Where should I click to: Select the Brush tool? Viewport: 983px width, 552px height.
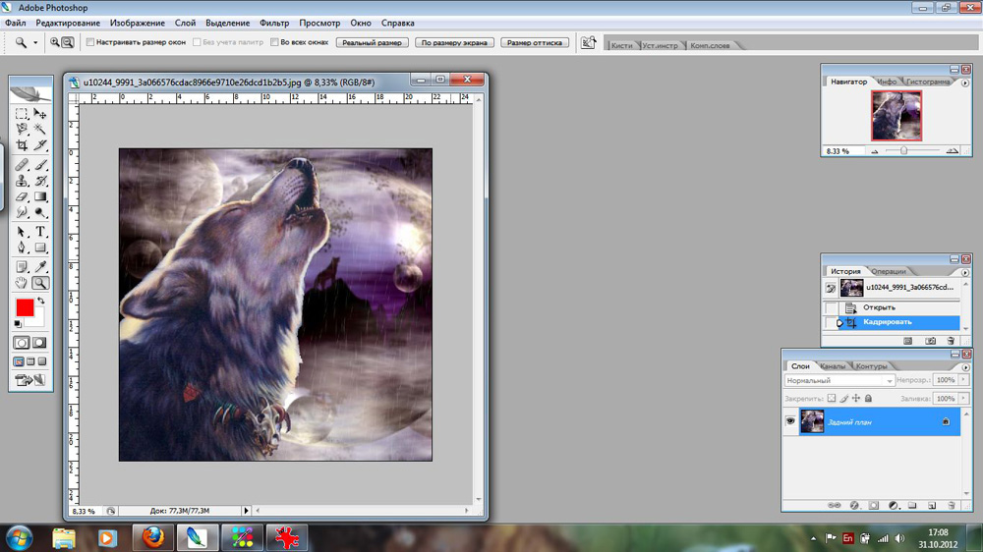click(40, 165)
